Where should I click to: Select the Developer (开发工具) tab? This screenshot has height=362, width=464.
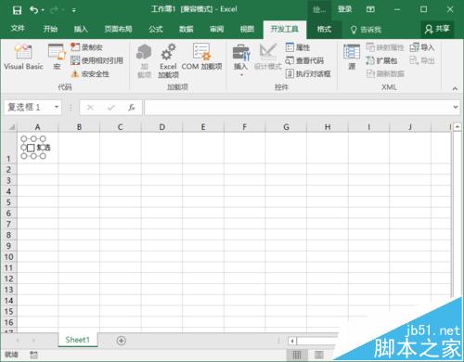pyautogui.click(x=285, y=30)
